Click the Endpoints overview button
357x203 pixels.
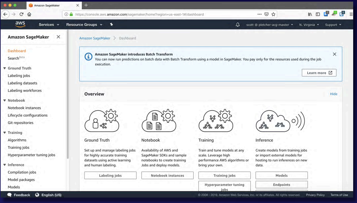tap(282, 185)
